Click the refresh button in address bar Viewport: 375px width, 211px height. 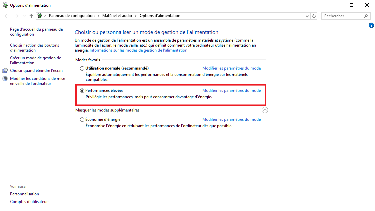pos(314,16)
